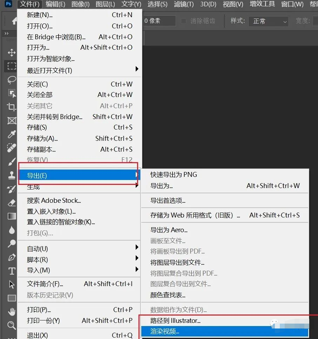The width and height of the screenshot is (318, 339).
Task: Choose 关闭全部 menu entry
Action: (79, 95)
